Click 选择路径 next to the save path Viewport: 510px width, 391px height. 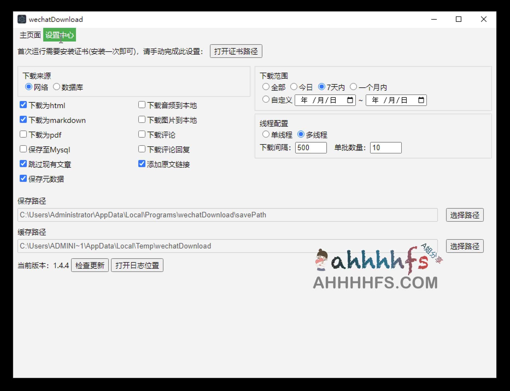464,215
